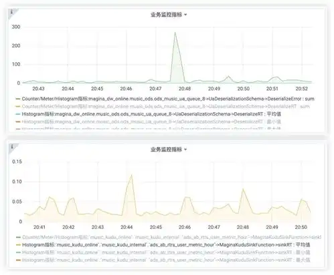This screenshot has height=275, width=334.
Task: Click the 20:42 time label
Action: point(68,227)
